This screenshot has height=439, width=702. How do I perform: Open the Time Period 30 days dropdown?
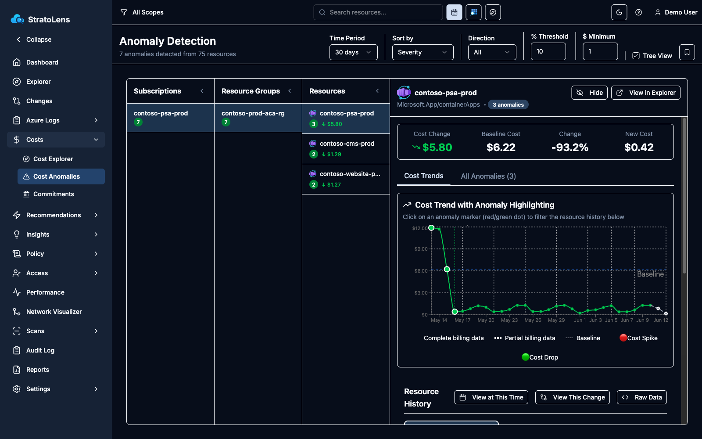[x=353, y=52]
